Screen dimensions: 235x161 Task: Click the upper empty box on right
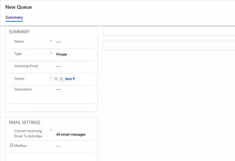(x=168, y=32)
